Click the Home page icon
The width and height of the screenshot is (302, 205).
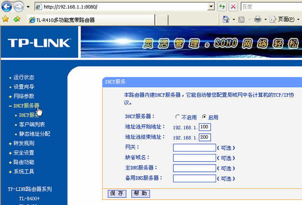tap(226, 19)
